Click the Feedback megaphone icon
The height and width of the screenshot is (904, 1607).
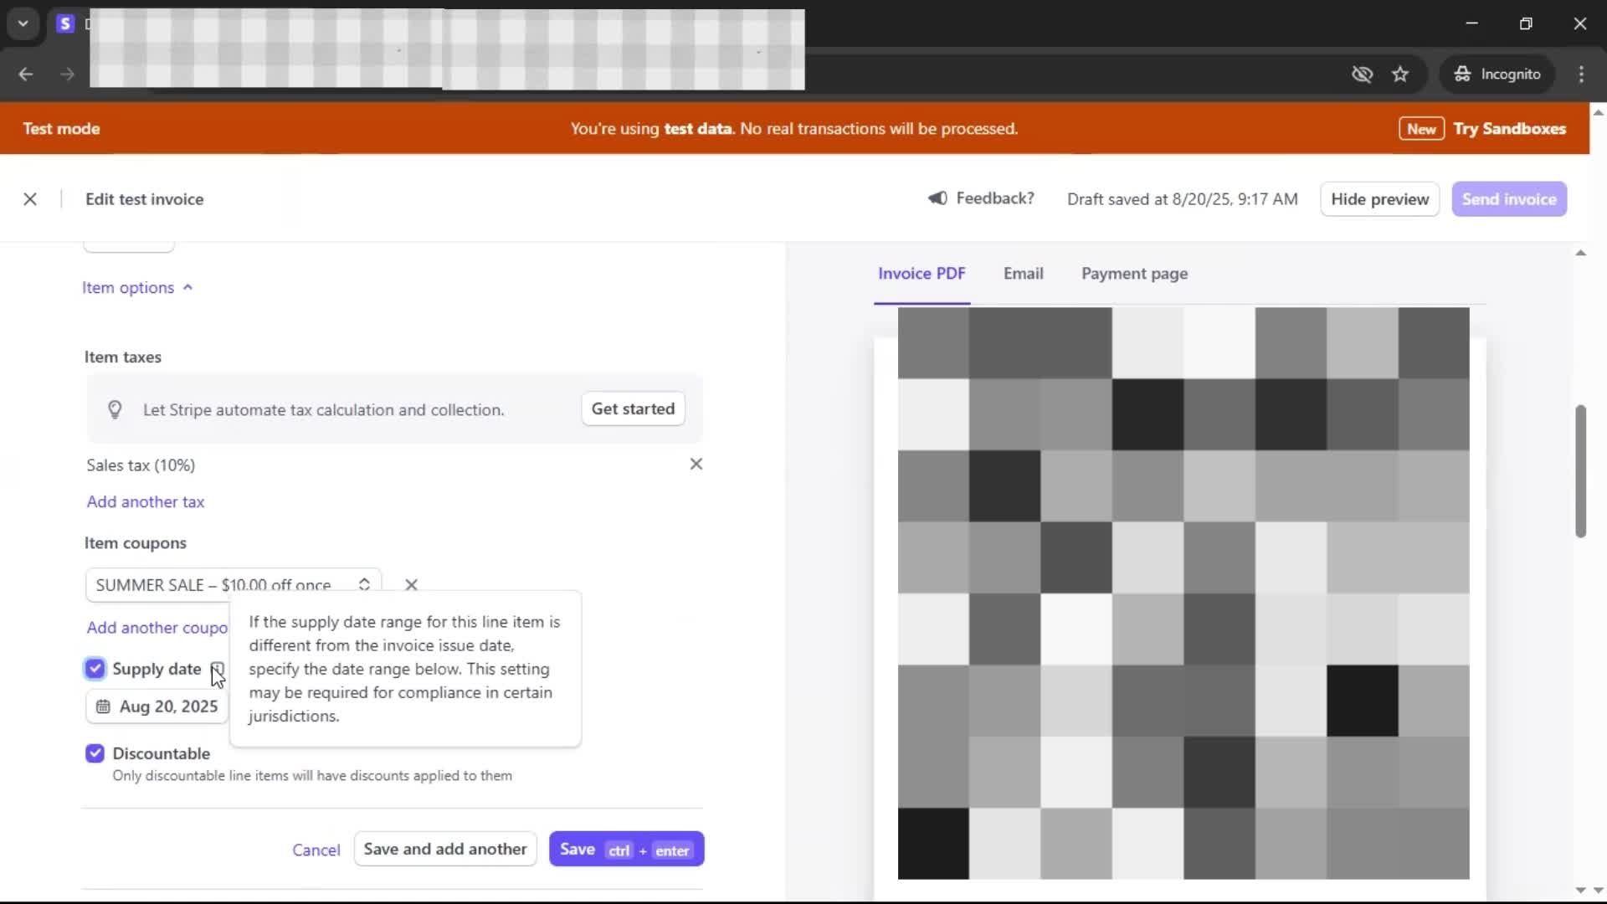click(937, 198)
